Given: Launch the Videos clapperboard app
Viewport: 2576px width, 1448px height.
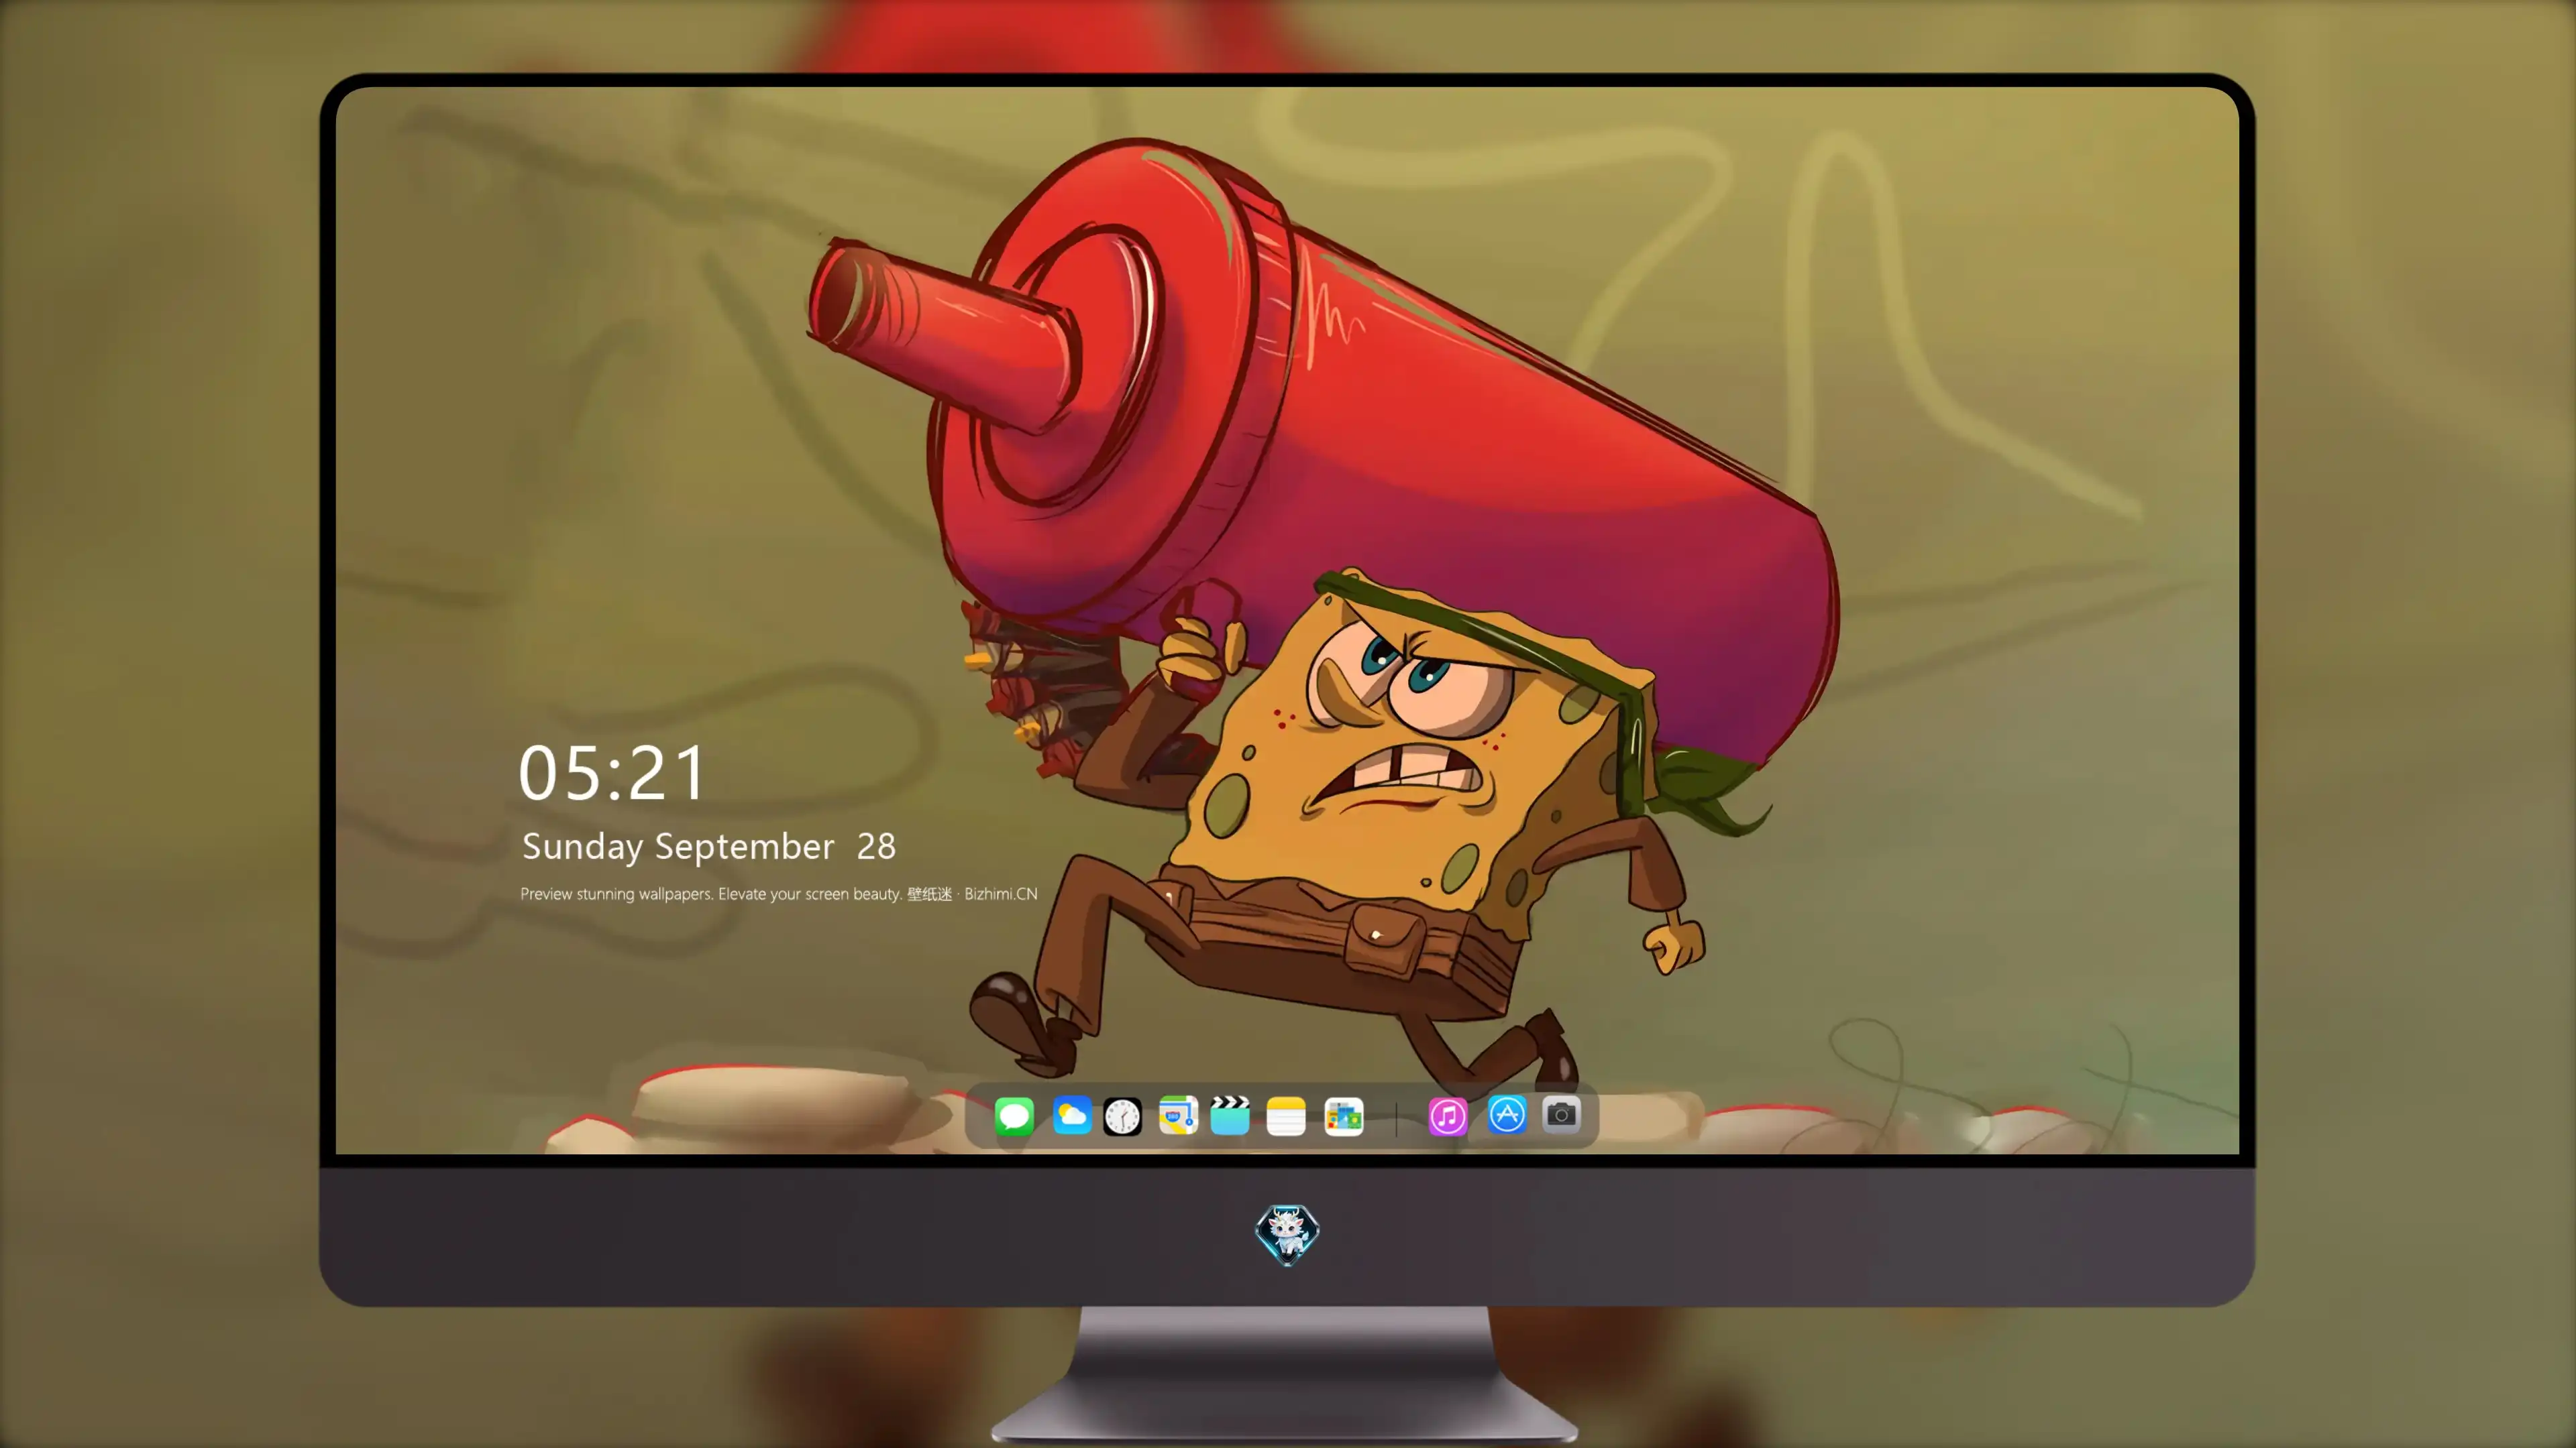Looking at the screenshot, I should [x=1230, y=1115].
